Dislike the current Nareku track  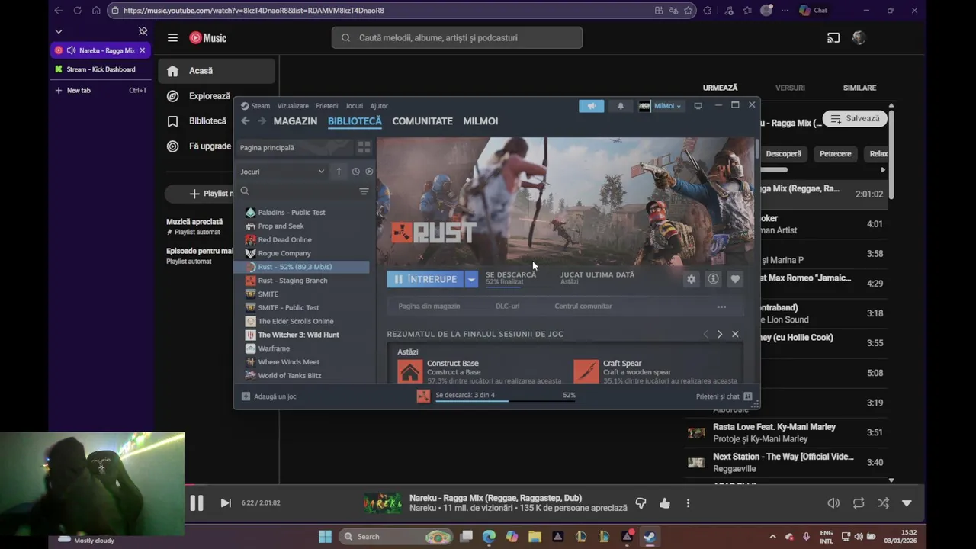tap(640, 503)
